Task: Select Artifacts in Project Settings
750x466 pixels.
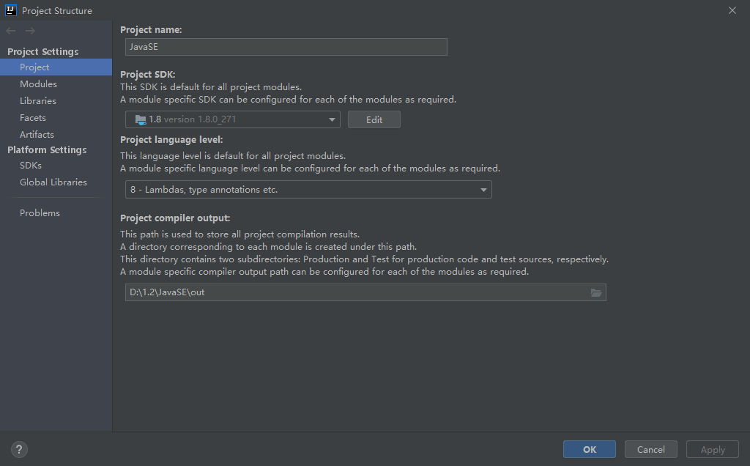Action: pyautogui.click(x=37, y=135)
